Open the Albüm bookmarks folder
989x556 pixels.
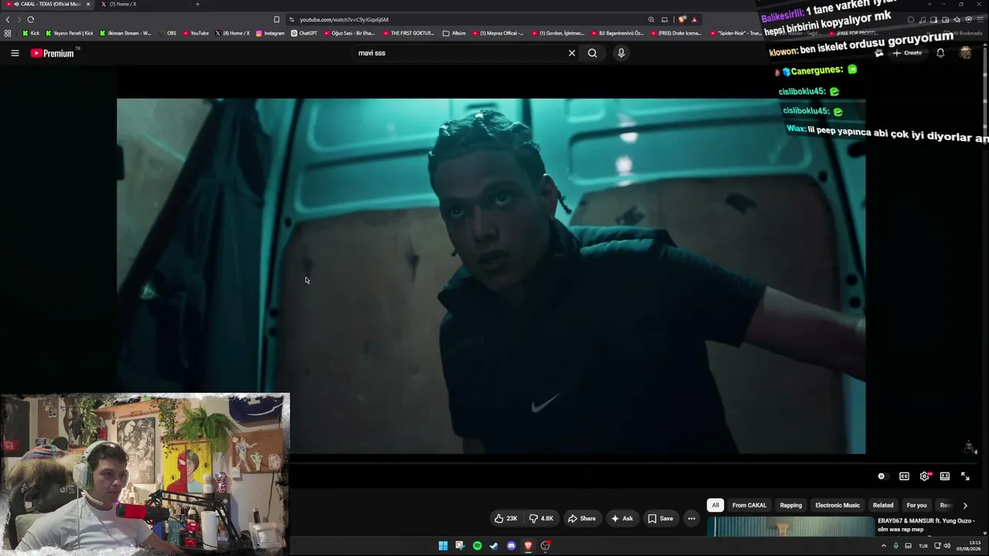(x=454, y=33)
